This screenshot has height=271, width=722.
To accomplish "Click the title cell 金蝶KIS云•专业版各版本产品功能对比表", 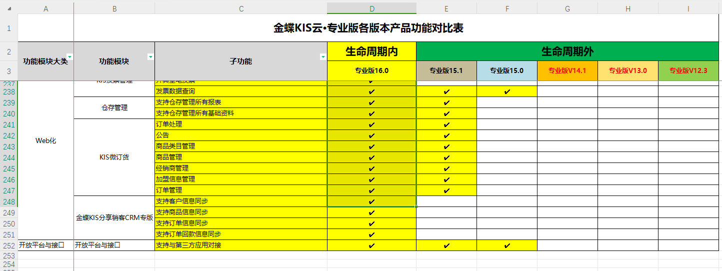I will (368, 28).
